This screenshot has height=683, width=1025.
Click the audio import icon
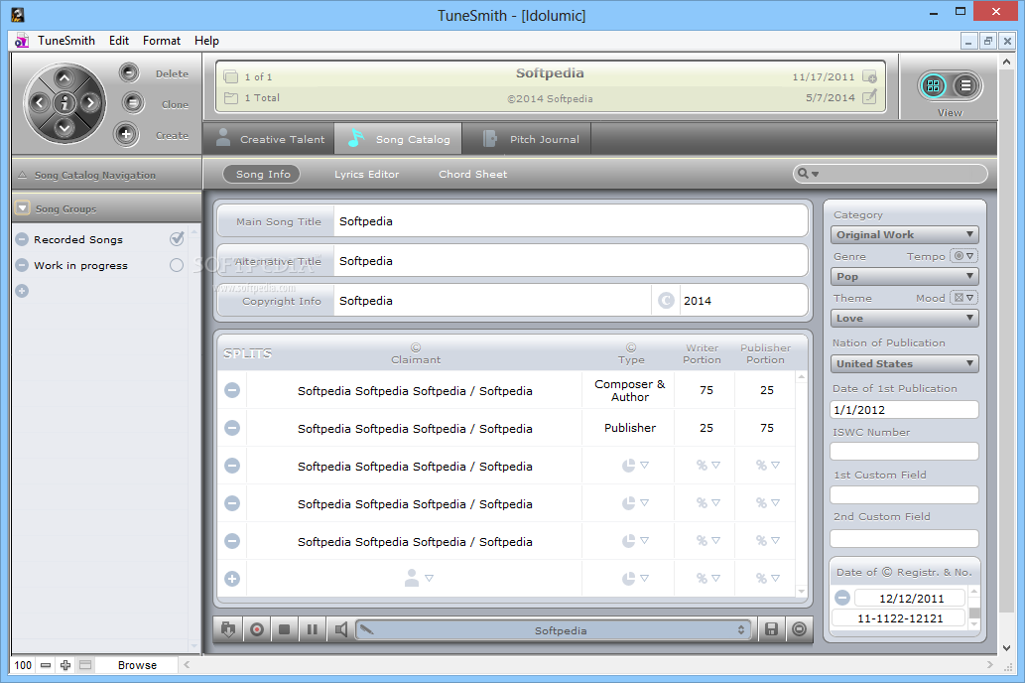pyautogui.click(x=228, y=629)
